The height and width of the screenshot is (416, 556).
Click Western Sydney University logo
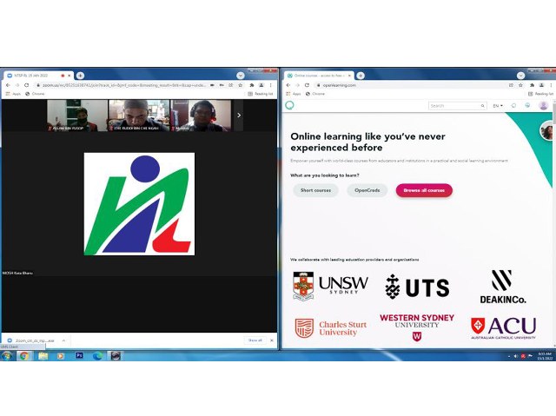(x=417, y=327)
